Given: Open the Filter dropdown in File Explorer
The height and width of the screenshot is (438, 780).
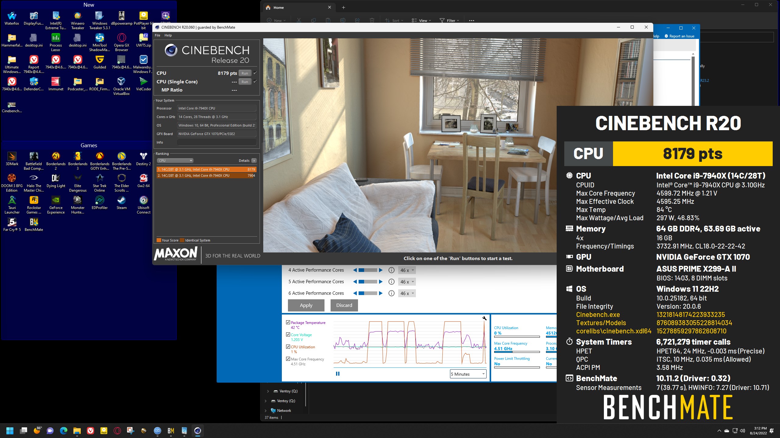Looking at the screenshot, I should coord(449,21).
